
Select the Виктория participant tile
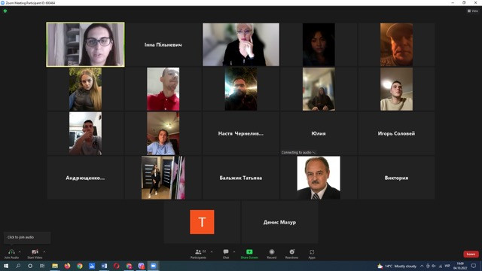396,178
